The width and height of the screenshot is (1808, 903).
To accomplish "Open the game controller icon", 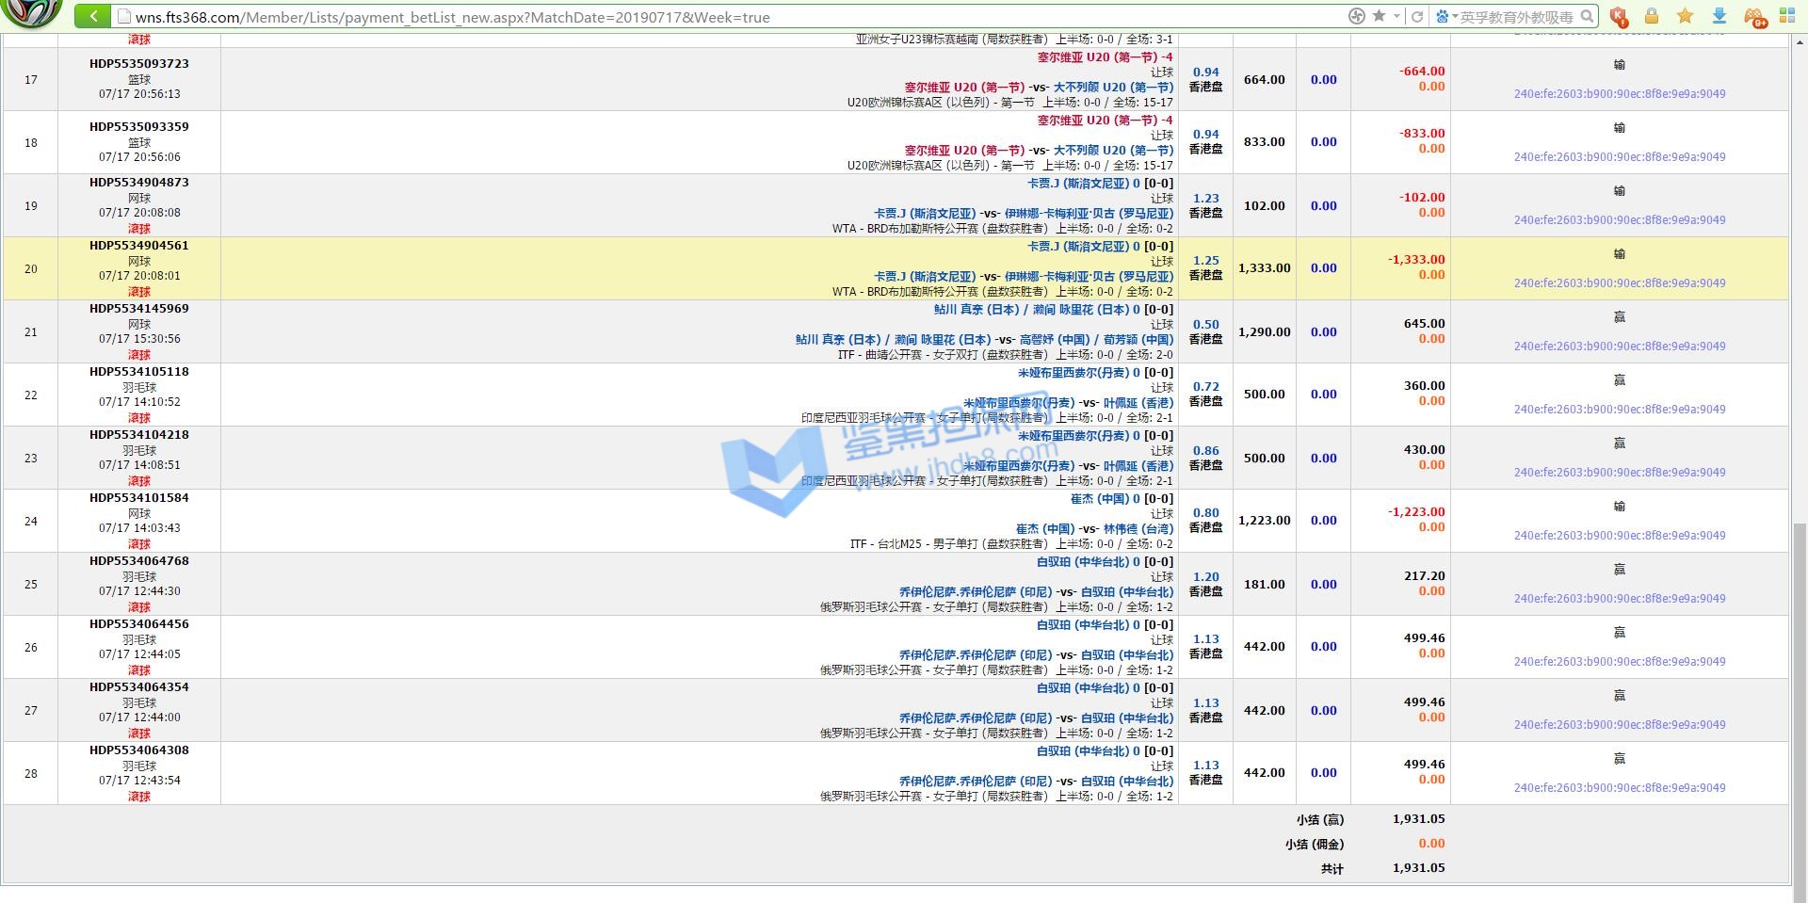I will point(1753,16).
